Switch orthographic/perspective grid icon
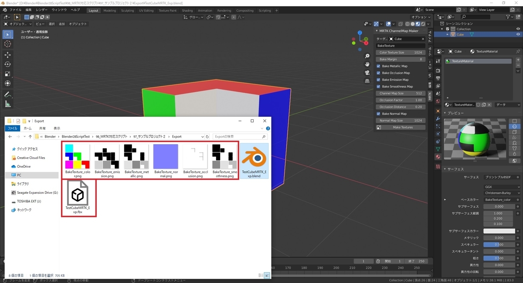 [367, 80]
